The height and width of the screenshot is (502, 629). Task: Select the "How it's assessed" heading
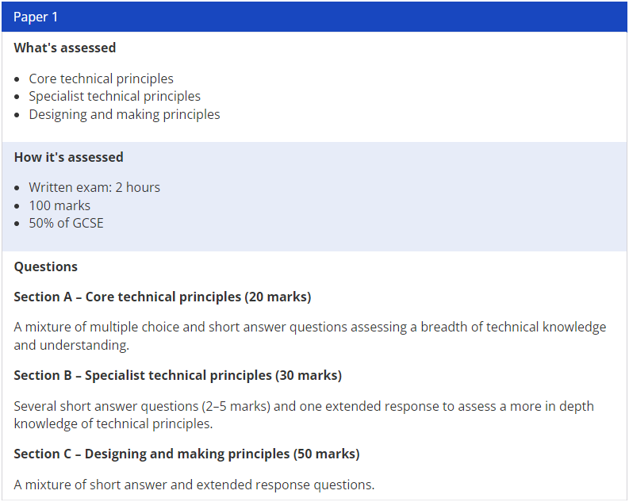[68, 157]
